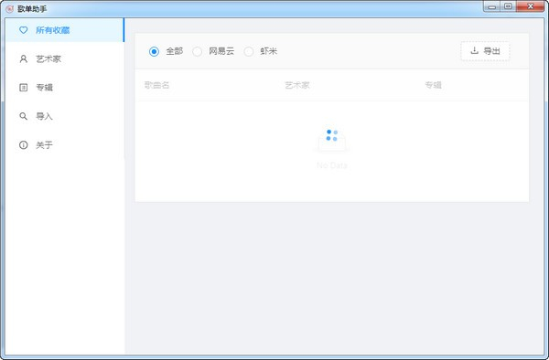Viewport: 549px width, 360px height.
Task: Choose the 虾米 radio option
Action: coord(249,51)
